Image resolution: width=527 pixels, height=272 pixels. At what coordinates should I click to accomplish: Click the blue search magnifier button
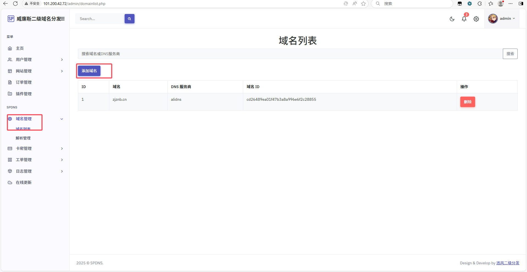tap(129, 19)
